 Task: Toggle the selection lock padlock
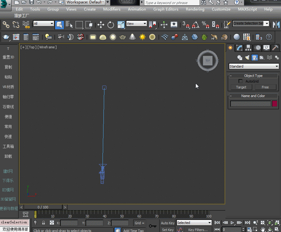(x=43, y=223)
